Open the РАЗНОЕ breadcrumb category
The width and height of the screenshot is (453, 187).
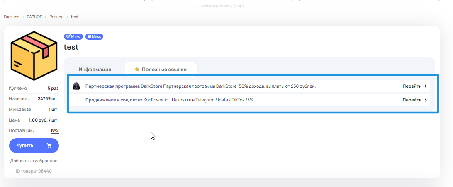pos(34,17)
